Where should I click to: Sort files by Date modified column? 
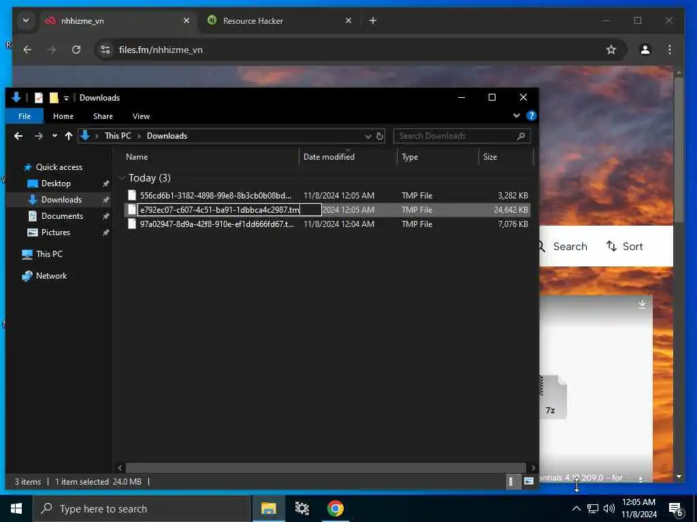[348, 157]
